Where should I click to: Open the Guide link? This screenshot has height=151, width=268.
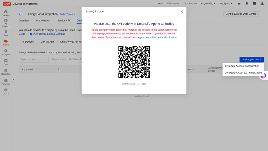pyautogui.click(x=22, y=34)
